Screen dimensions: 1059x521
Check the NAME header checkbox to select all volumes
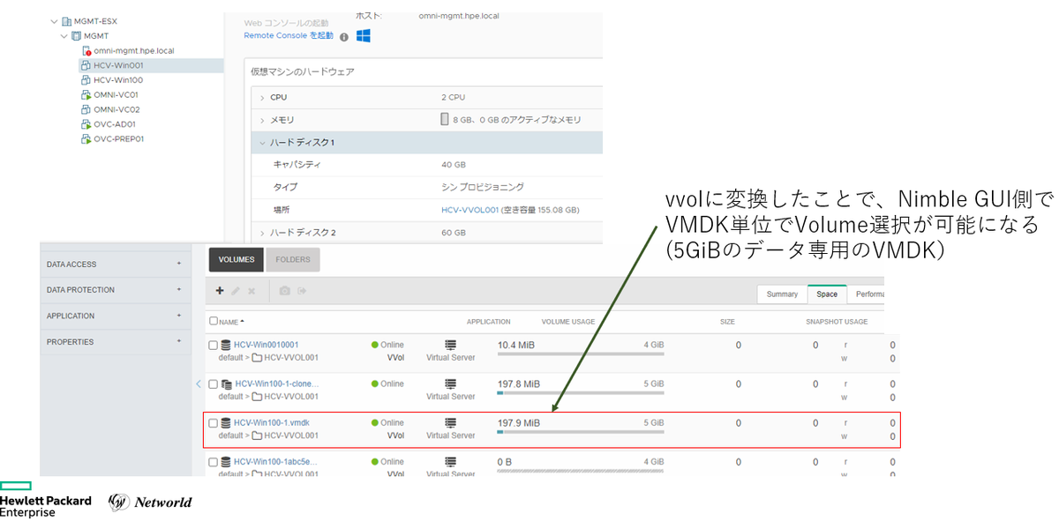pos(212,321)
